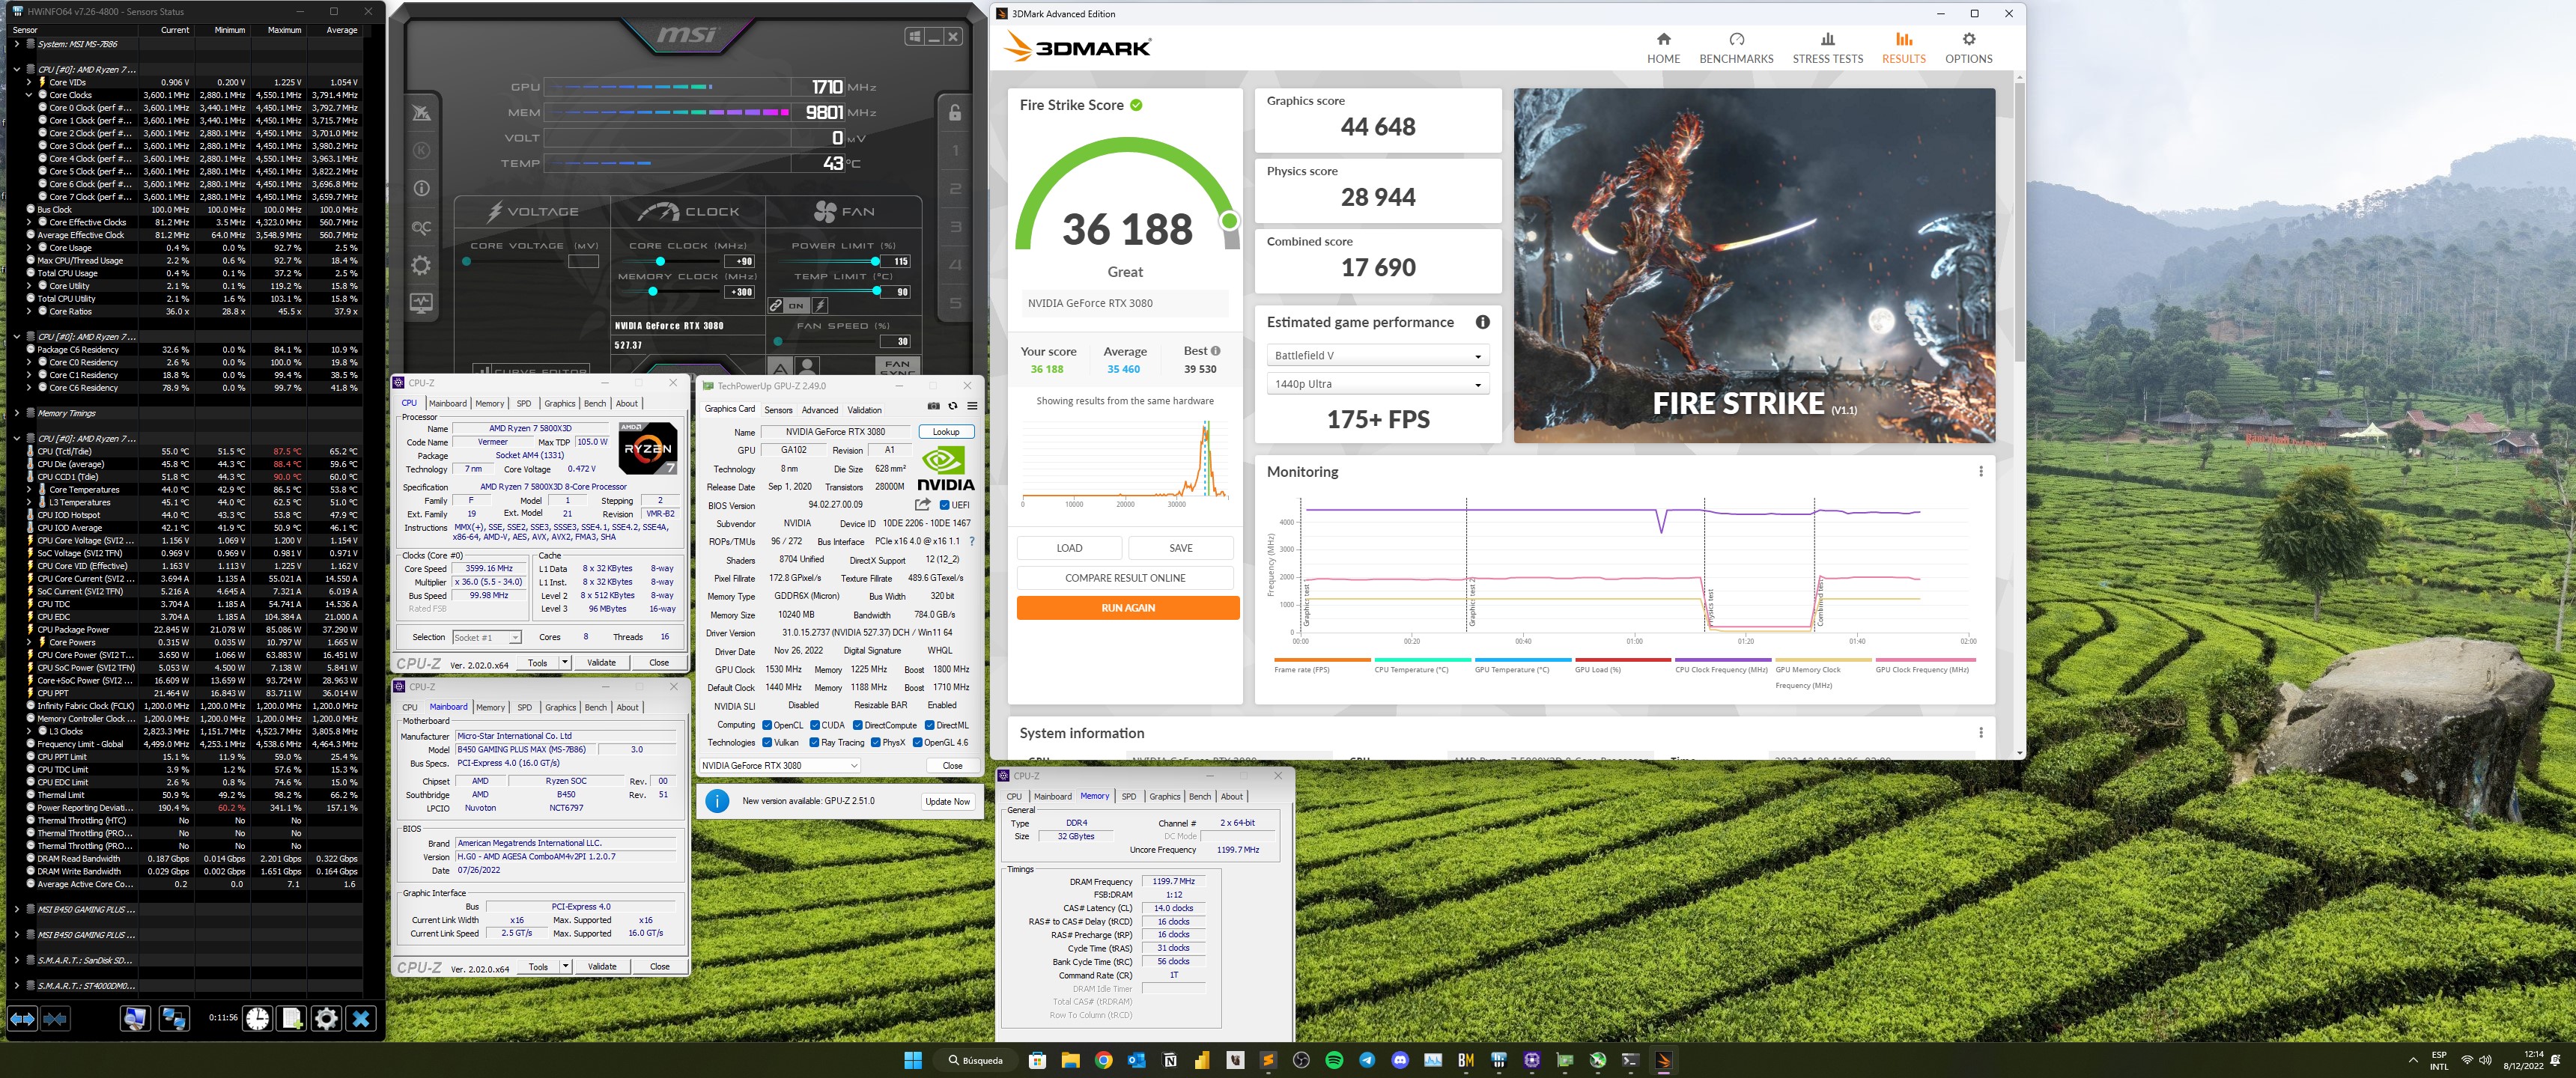
Task: Open Discord from the taskbar
Action: [1400, 1060]
